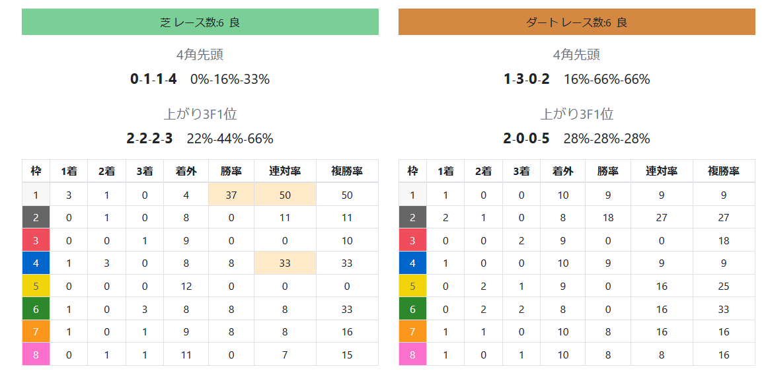Click dark gray gate 2 swatch in turf table

[36, 217]
